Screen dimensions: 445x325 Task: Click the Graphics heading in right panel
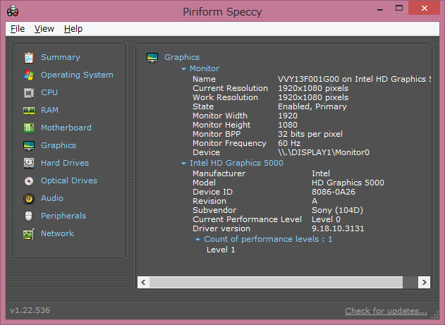coord(182,57)
